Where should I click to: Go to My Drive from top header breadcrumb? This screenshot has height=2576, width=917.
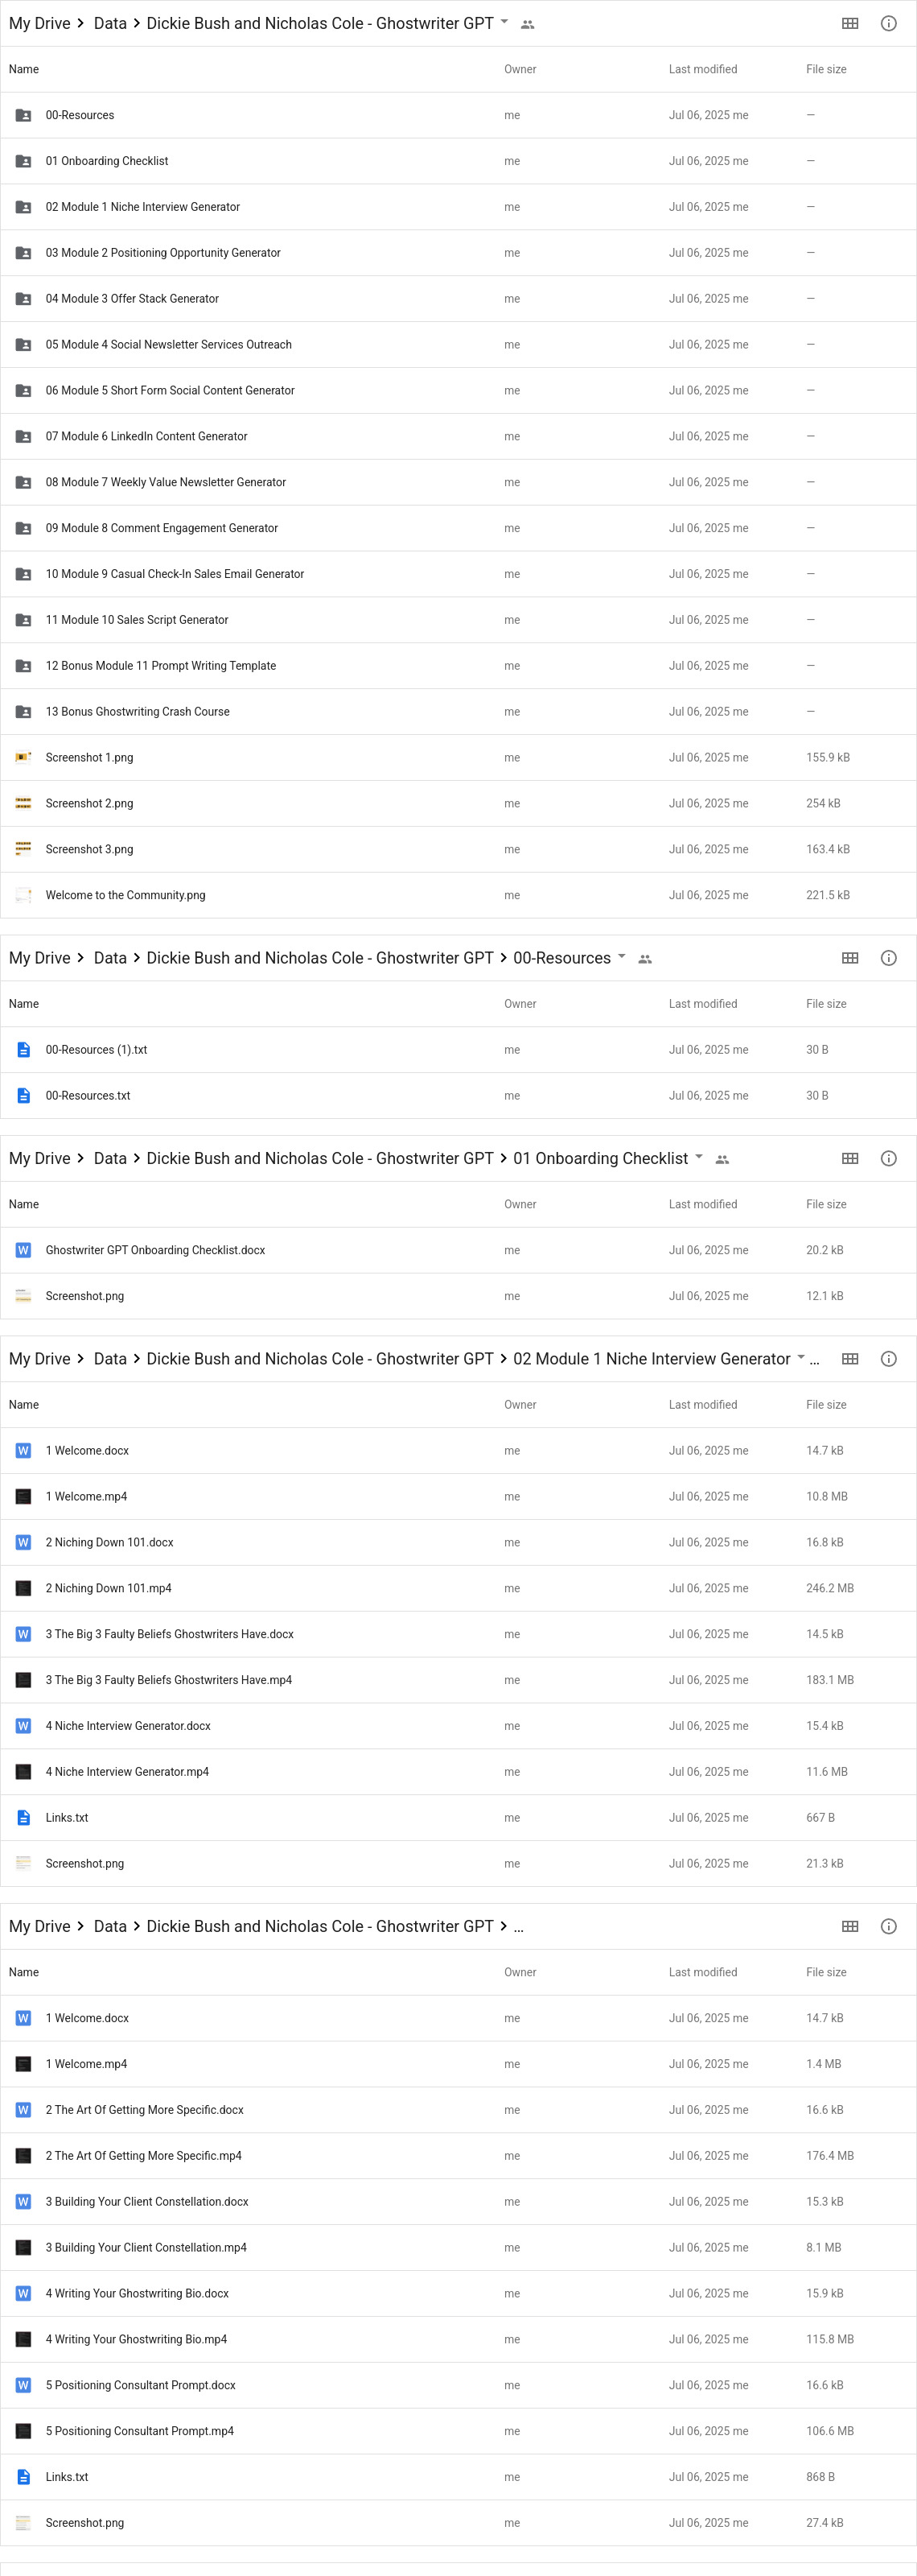(39, 23)
